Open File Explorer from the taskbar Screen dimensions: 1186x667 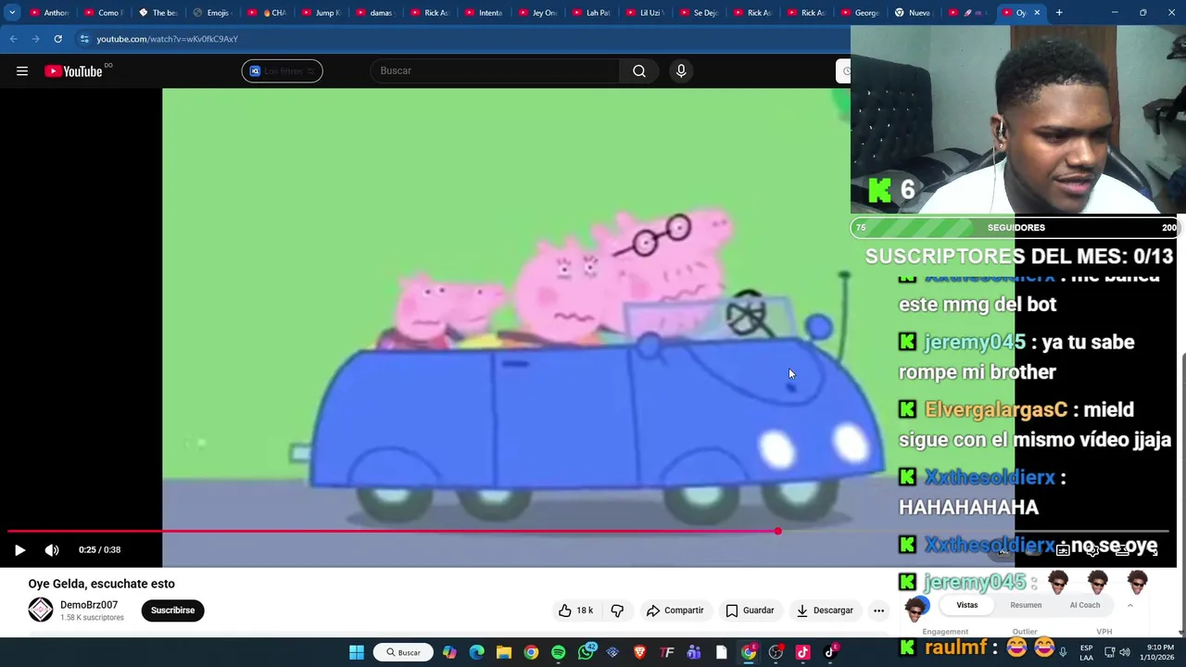pos(504,652)
